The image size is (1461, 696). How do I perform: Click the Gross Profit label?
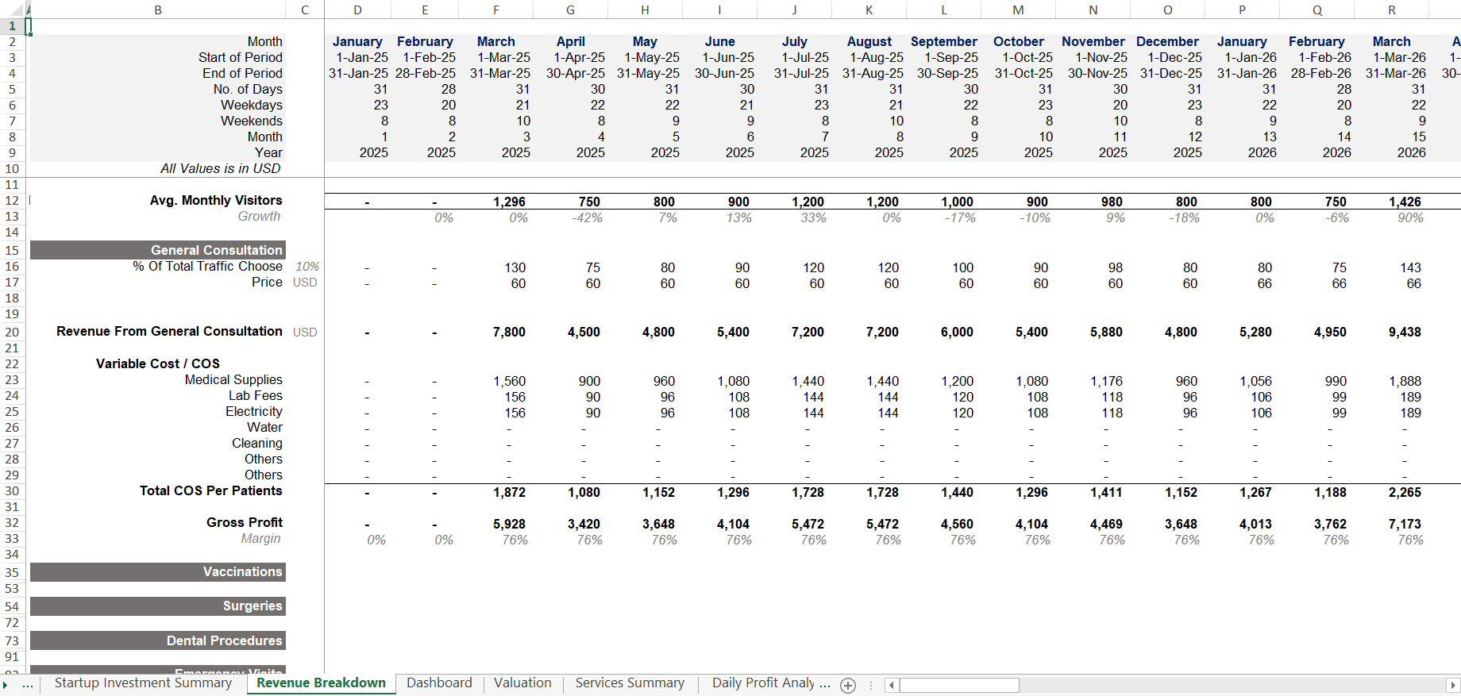point(245,523)
